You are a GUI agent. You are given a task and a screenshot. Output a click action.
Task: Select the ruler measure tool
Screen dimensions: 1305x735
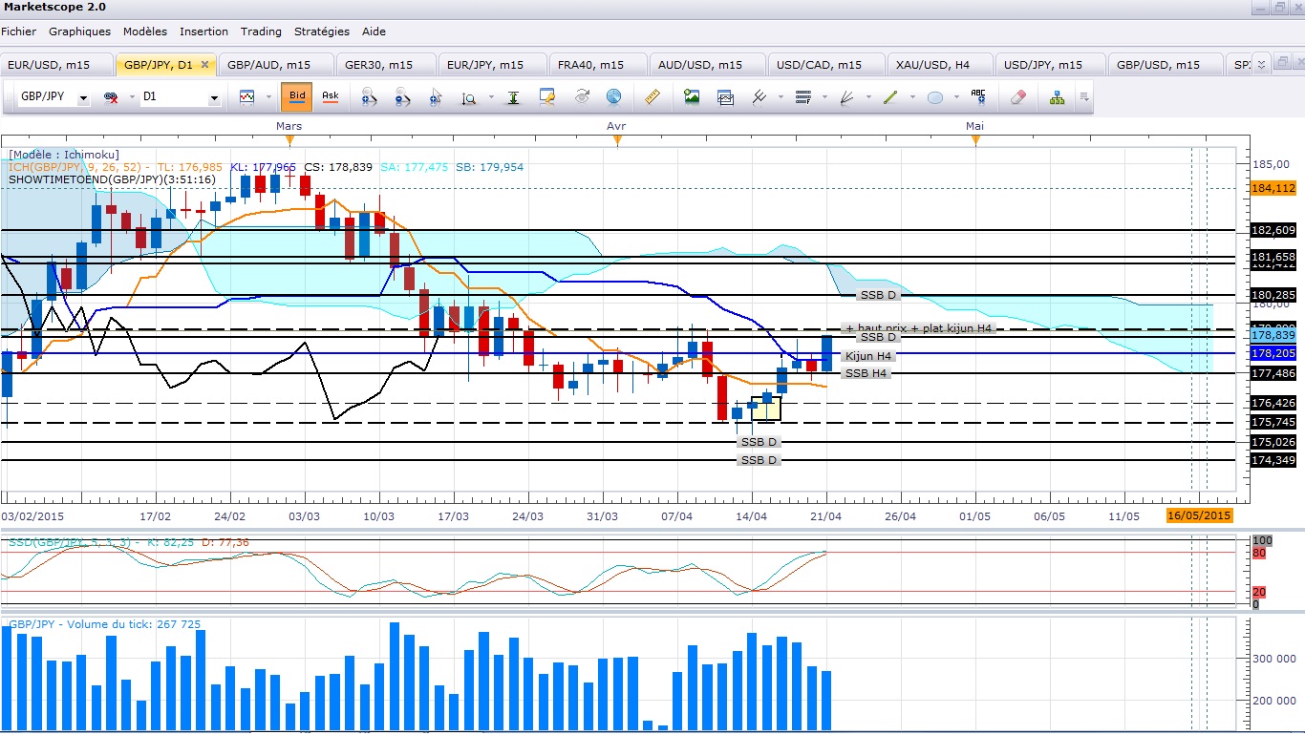click(x=653, y=97)
